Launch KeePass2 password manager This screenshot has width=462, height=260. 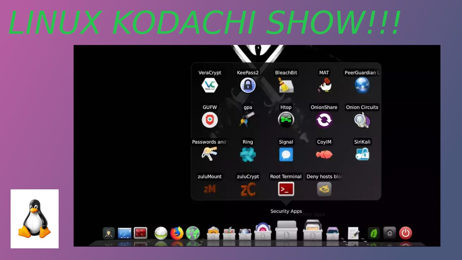pos(248,86)
